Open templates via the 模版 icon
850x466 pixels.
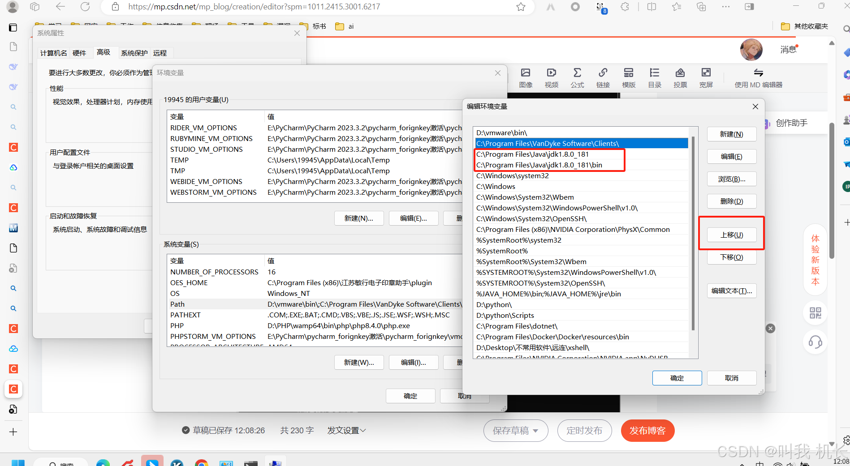(x=629, y=77)
